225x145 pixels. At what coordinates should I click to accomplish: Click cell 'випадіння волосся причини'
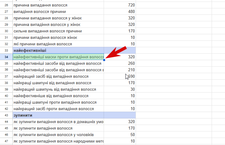coord(58,11)
